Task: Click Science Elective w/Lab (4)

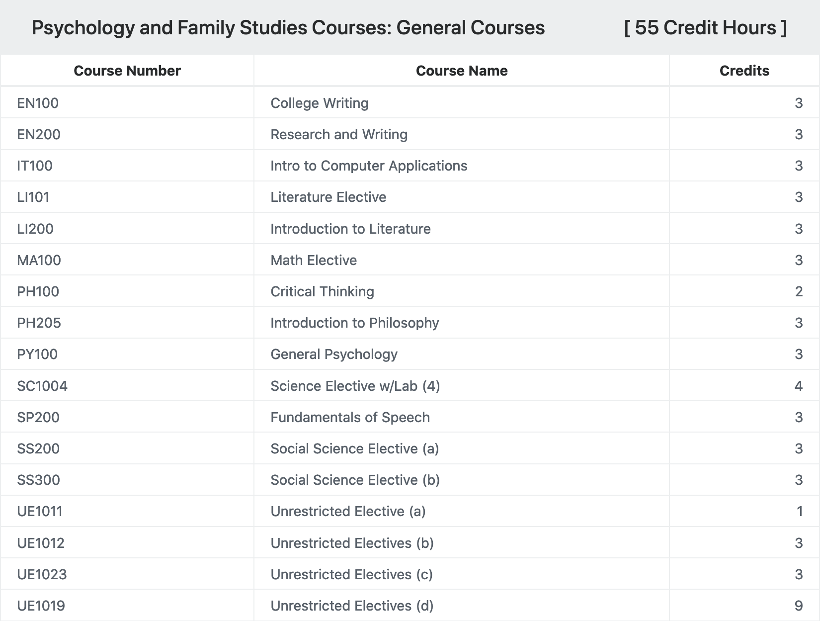Action: click(355, 386)
